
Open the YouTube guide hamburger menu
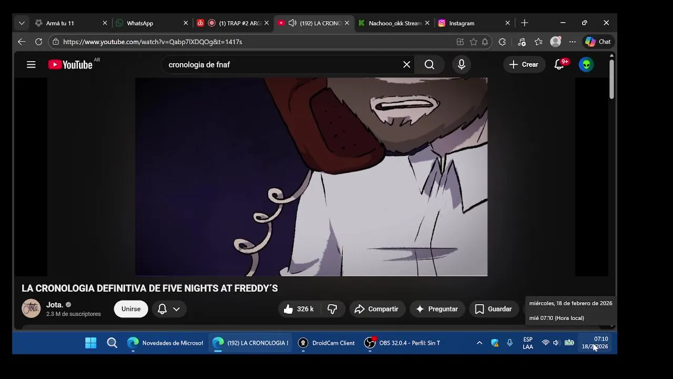(31, 65)
